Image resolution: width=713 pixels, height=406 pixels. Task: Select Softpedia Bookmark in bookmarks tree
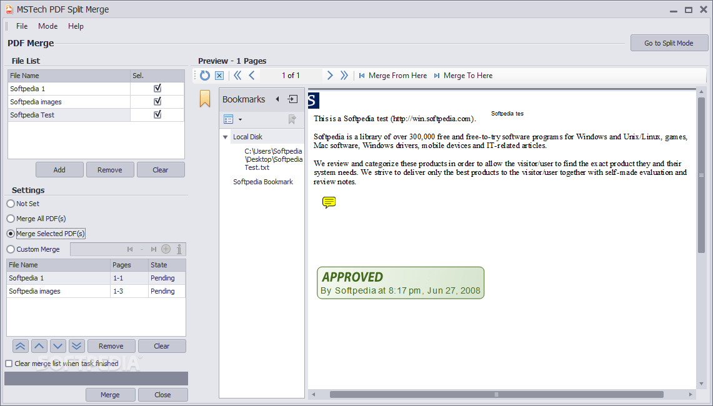coord(263,182)
